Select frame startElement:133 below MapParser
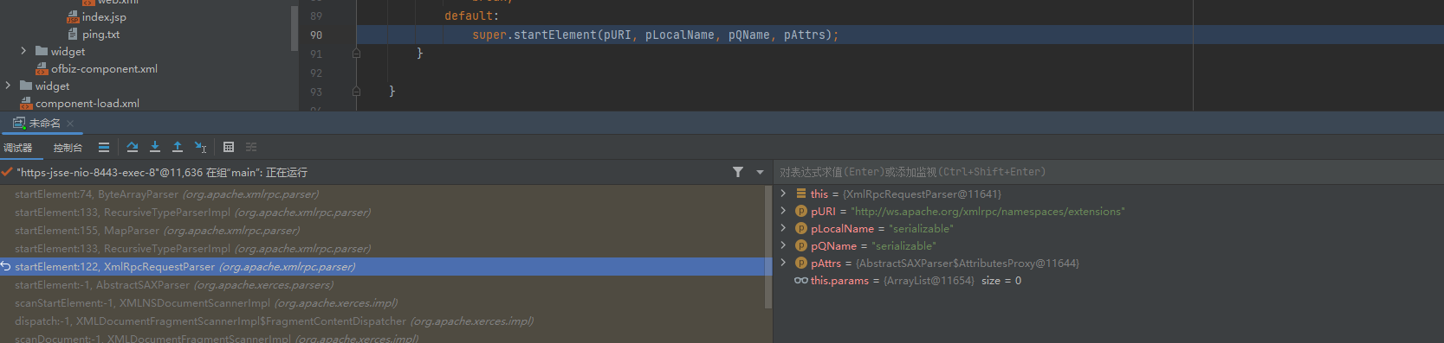 coord(382,249)
